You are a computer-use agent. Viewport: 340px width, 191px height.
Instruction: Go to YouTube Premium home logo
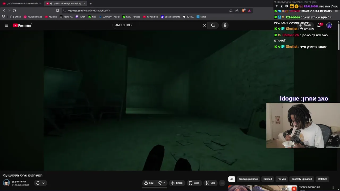click(22, 25)
